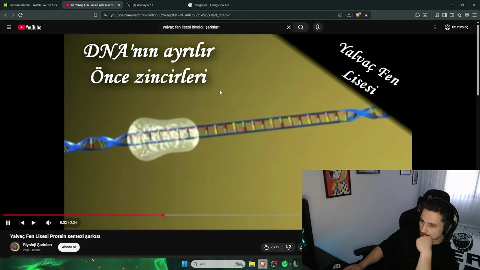The width and height of the screenshot is (480, 270).
Task: Skip back to the previous video
Action: point(22,223)
